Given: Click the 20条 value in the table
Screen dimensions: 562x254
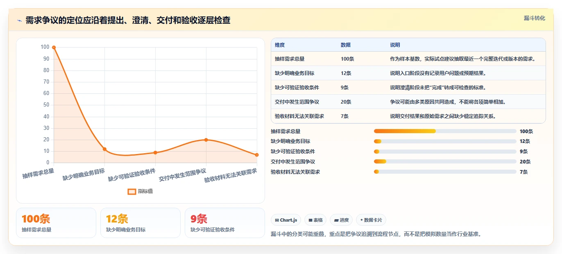Looking at the screenshot, I should coord(346,102).
